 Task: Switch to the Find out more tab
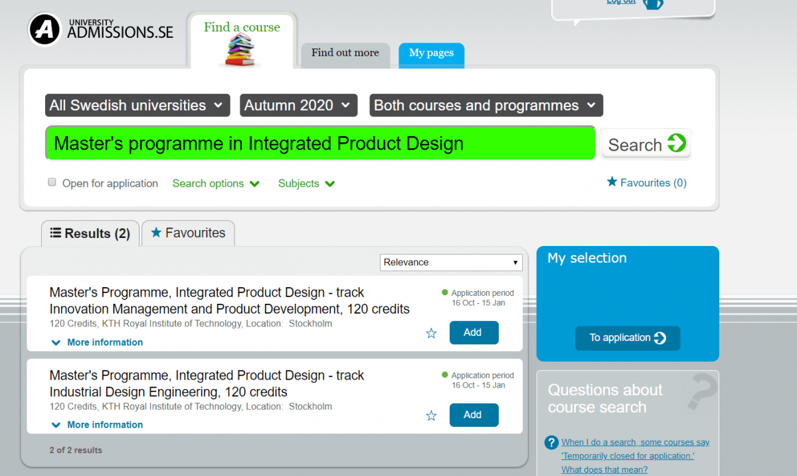pos(345,54)
